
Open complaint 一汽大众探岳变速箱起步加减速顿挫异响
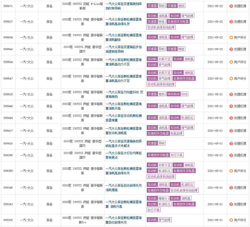point(123,49)
